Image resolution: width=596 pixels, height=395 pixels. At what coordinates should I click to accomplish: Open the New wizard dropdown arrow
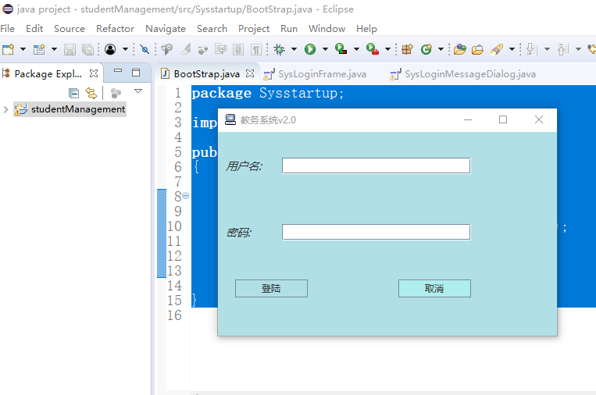(x=23, y=49)
